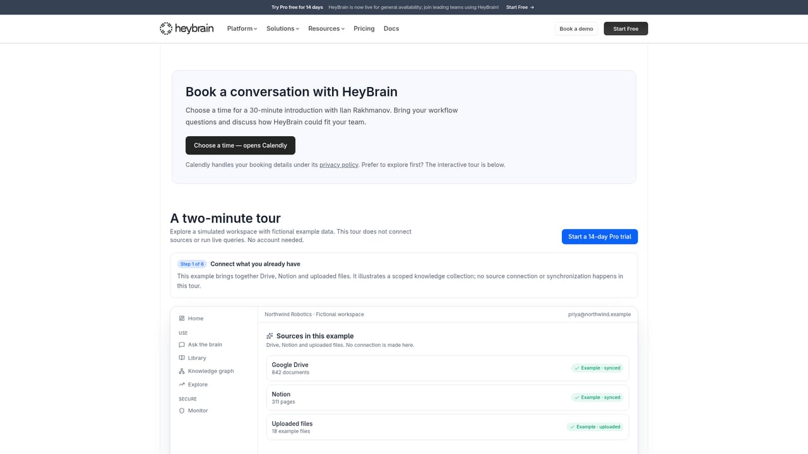The width and height of the screenshot is (808, 454).
Task: Expand the Resources dropdown menu
Action: pyautogui.click(x=326, y=28)
